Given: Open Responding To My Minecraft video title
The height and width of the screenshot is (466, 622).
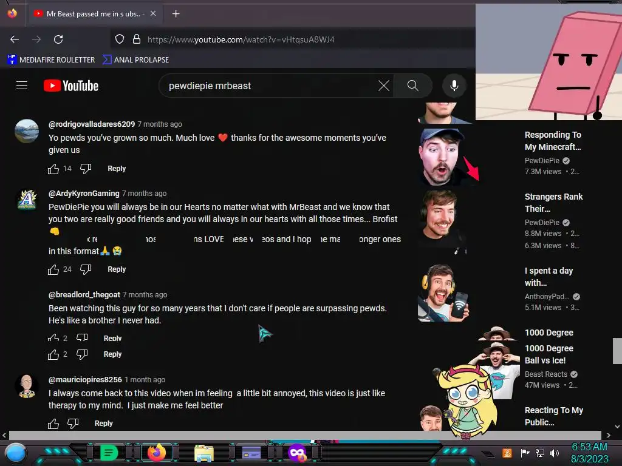Looking at the screenshot, I should (x=553, y=141).
